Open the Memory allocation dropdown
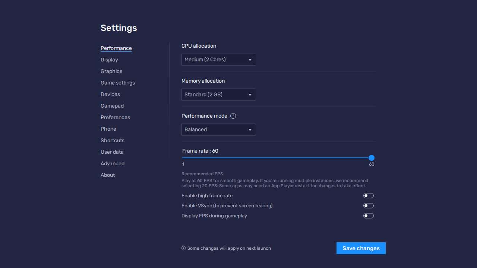 tap(218, 95)
